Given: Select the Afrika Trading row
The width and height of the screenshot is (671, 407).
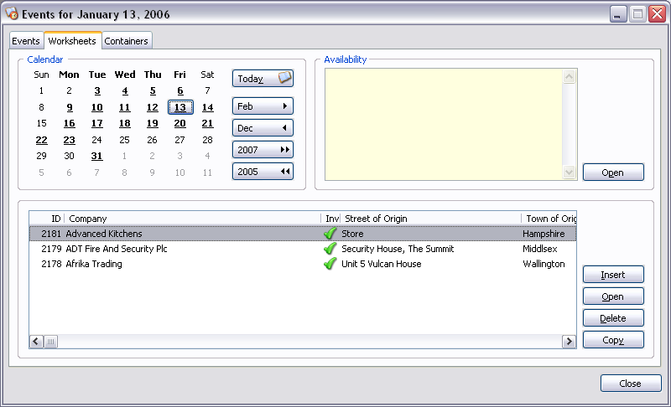Looking at the screenshot, I should point(94,264).
